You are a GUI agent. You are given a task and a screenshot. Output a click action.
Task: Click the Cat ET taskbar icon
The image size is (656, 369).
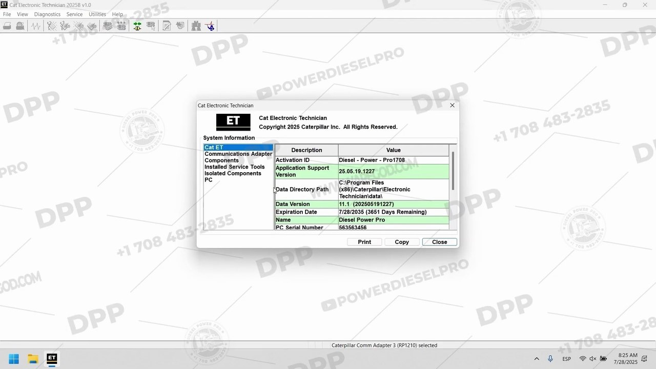pyautogui.click(x=52, y=359)
